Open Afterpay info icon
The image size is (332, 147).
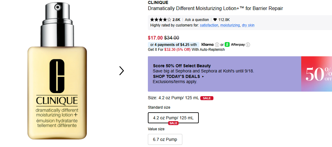[248, 45]
